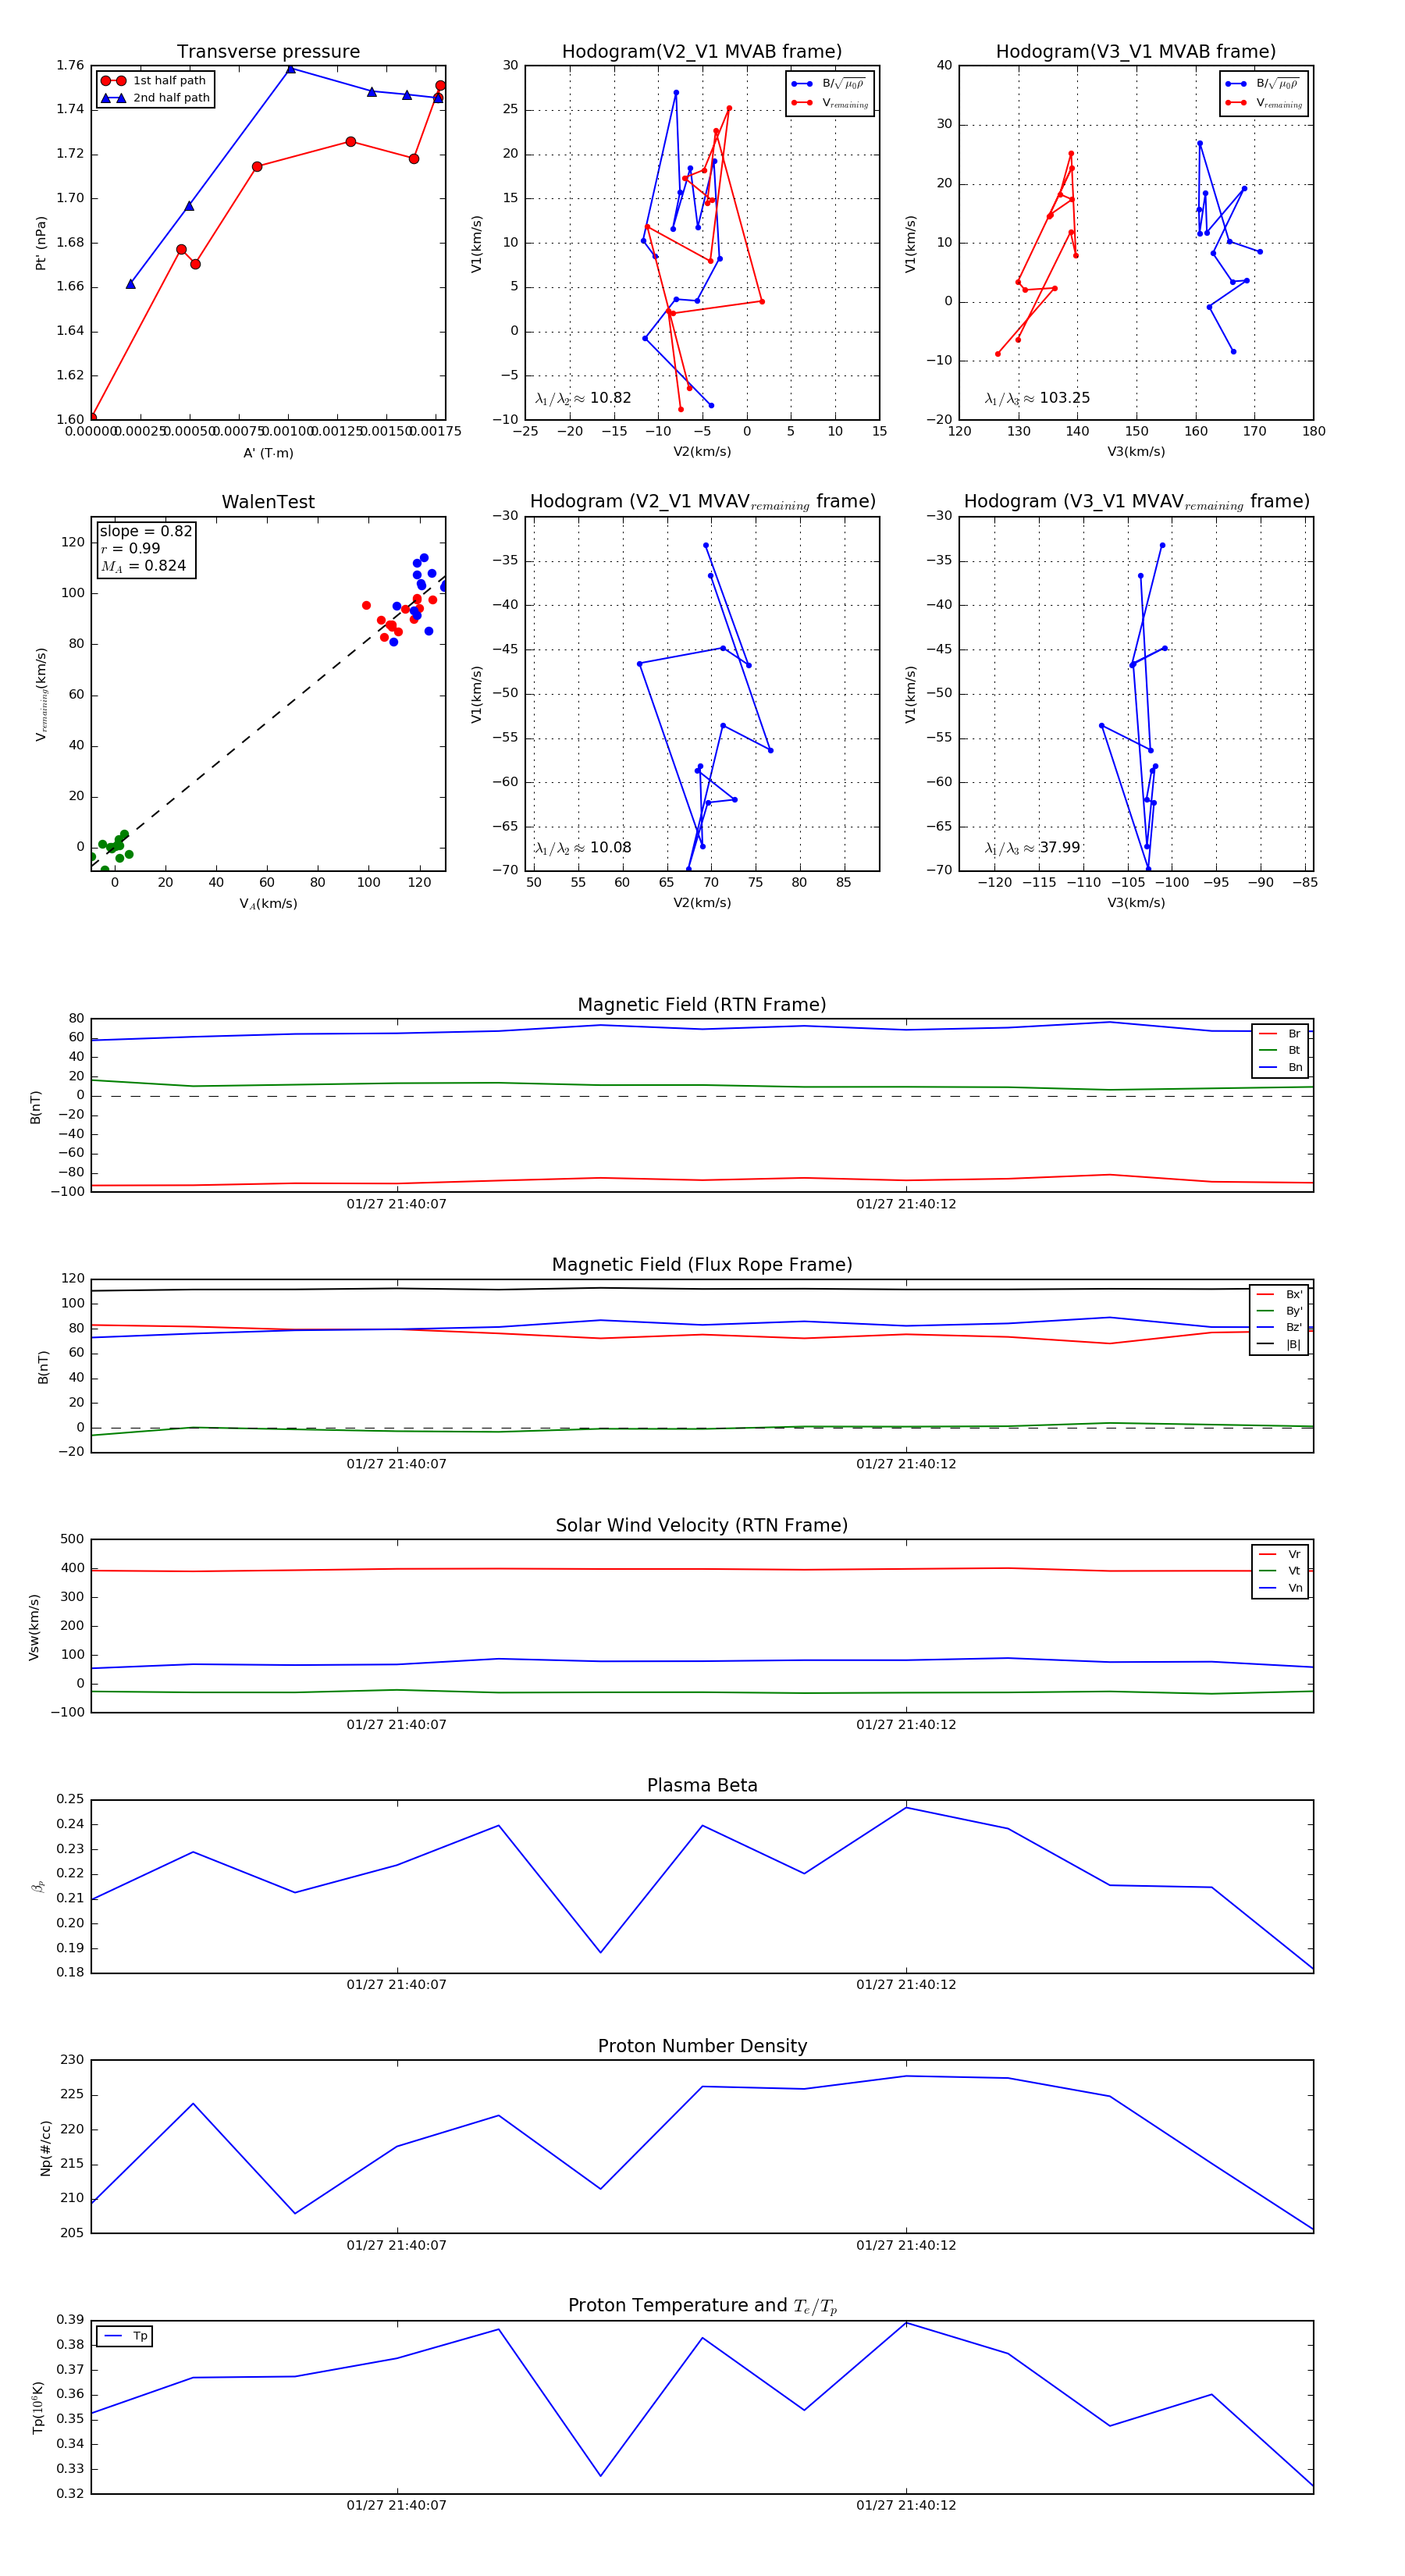The image size is (1405, 2576).
Task: Click the '2nd half path' legend entry
Action: point(155,98)
